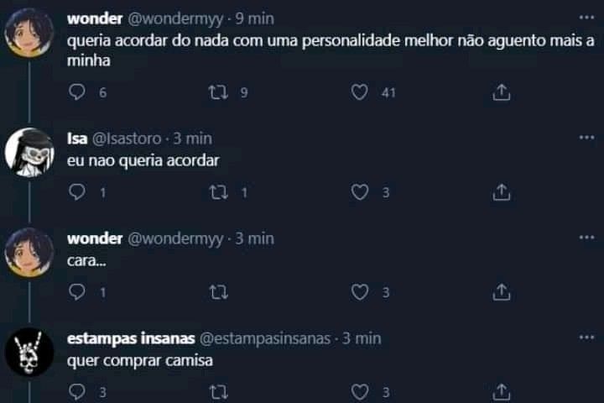Open more options on estampas insanas tweet

(586, 337)
